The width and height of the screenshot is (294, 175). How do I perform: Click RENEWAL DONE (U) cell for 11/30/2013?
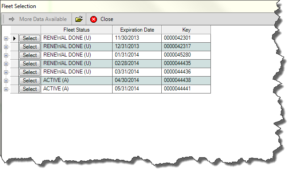[76, 38]
